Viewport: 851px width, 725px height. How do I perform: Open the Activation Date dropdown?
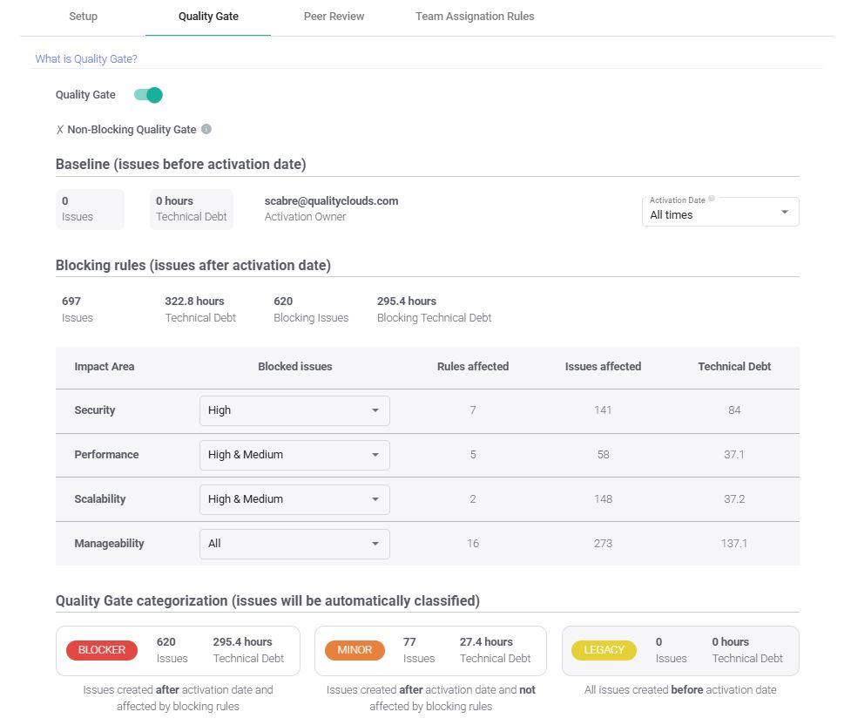[719, 214]
